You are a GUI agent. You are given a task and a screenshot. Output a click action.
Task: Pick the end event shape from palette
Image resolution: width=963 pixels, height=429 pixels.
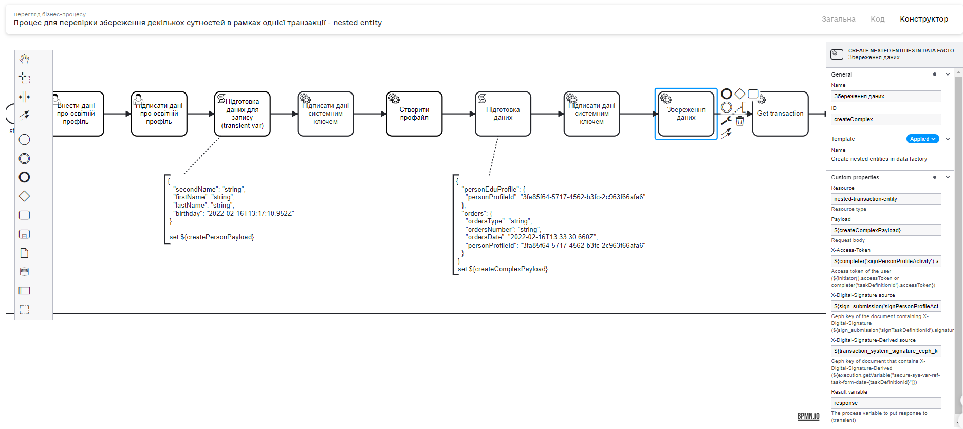(24, 177)
